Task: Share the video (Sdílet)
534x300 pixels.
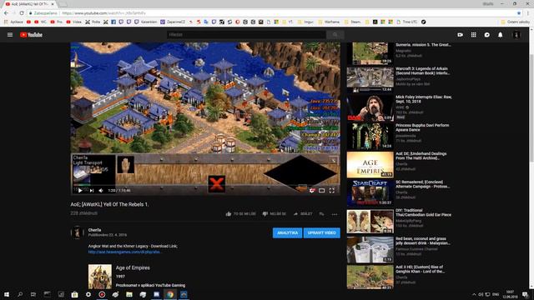Action: [x=303, y=214]
